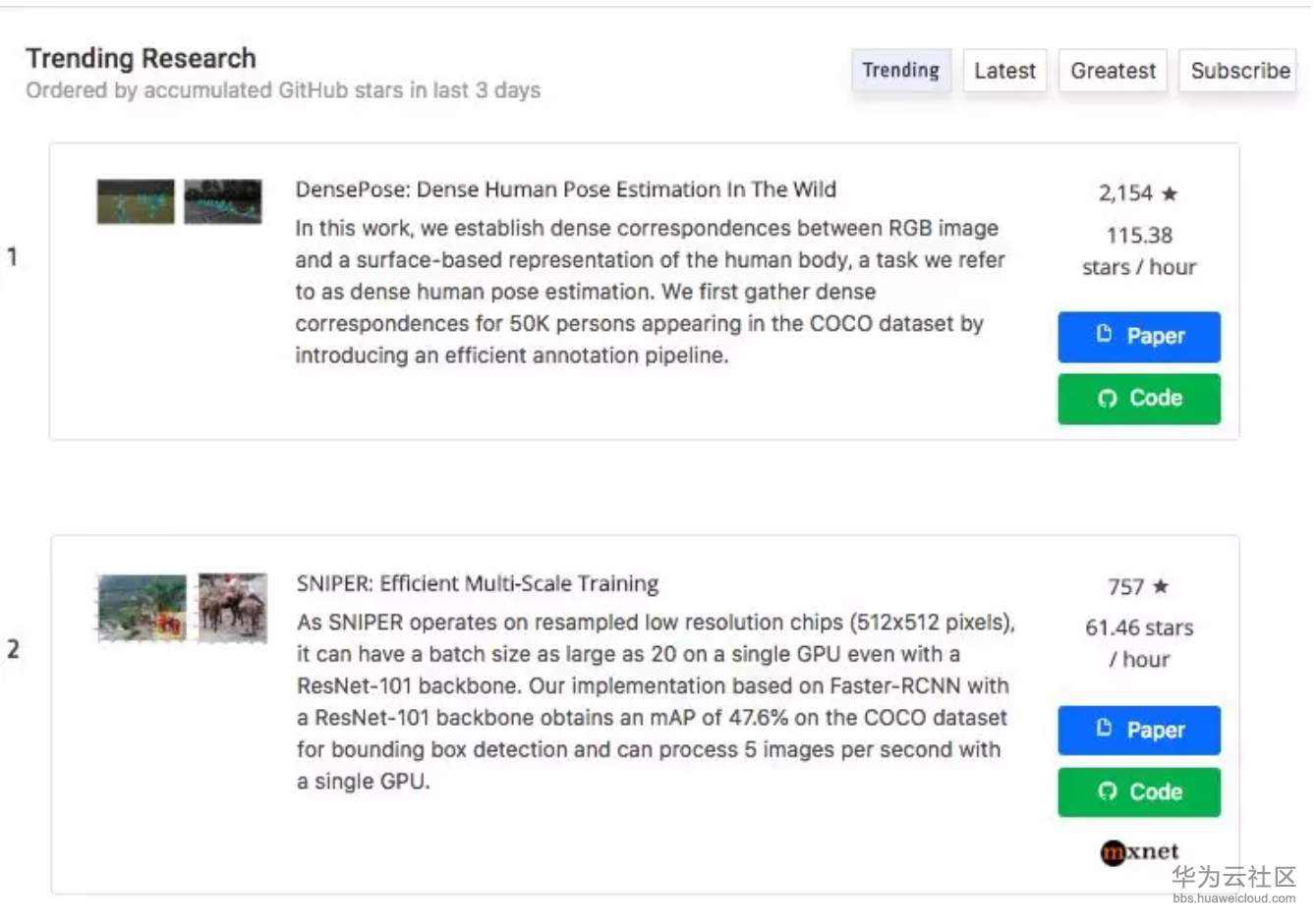Open the Greatest tab
The width and height of the screenshot is (1316, 923).
pos(1113,71)
